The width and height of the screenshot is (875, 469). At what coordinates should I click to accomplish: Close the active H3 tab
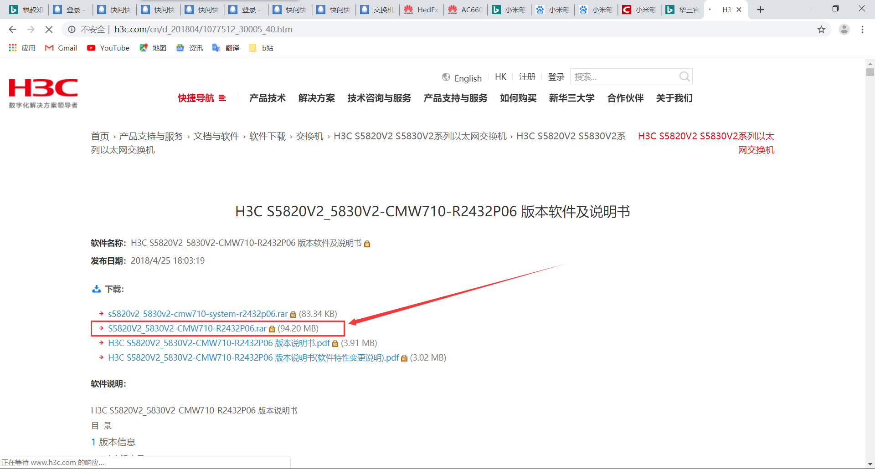click(x=739, y=10)
